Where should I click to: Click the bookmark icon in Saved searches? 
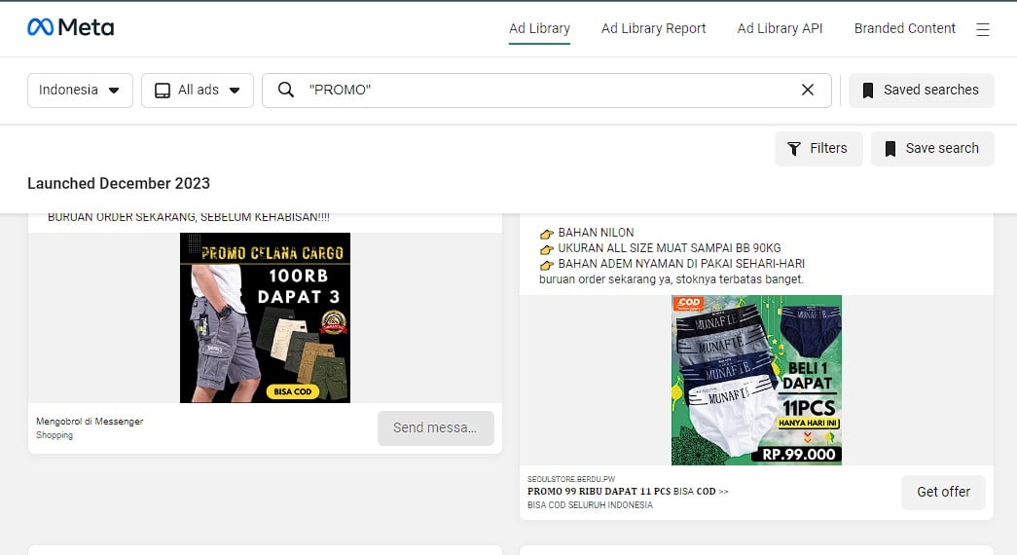[868, 90]
